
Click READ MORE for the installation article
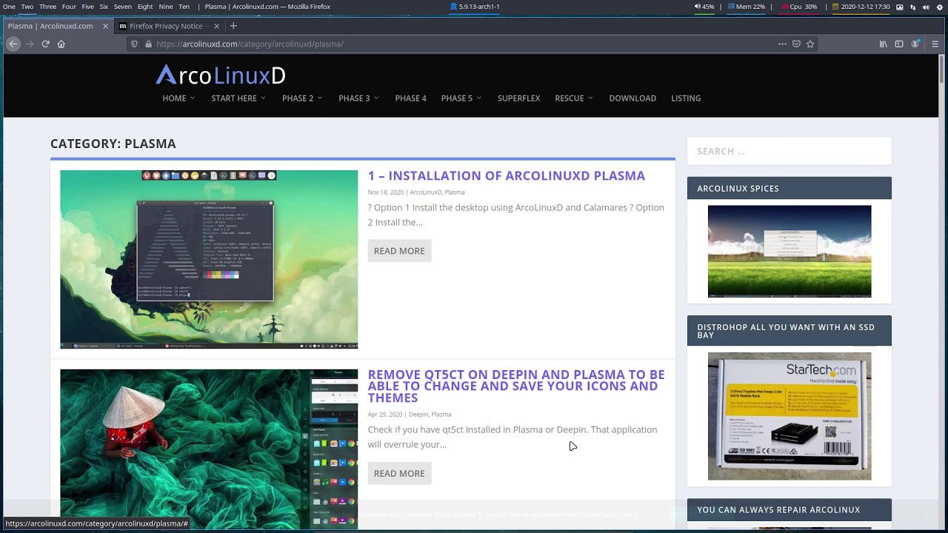pyautogui.click(x=399, y=251)
